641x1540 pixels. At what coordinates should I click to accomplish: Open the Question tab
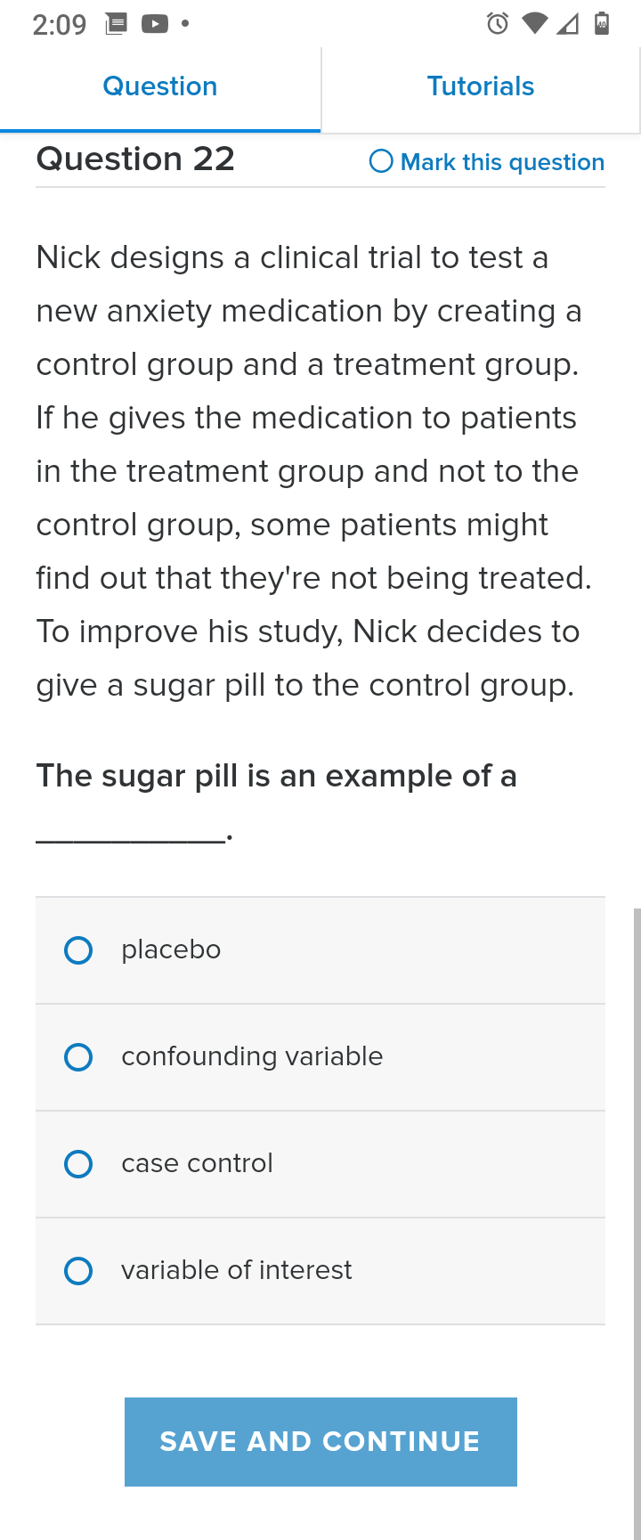[x=160, y=87]
